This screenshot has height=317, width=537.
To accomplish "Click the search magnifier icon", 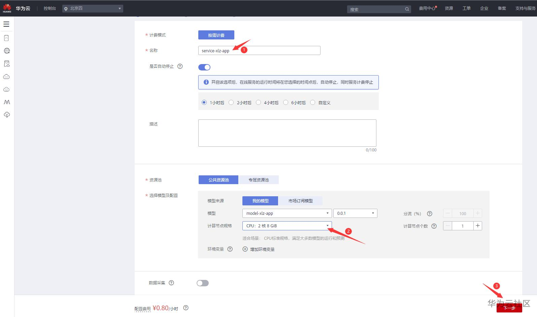I will 407,9.
